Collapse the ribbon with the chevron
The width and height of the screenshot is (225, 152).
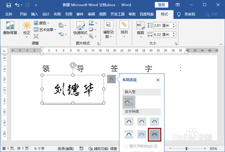click(221, 44)
